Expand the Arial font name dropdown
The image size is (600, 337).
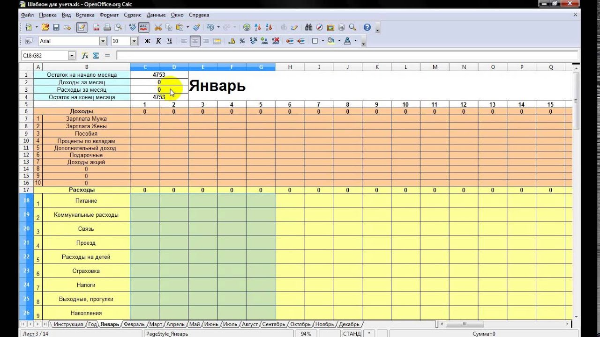coord(103,41)
